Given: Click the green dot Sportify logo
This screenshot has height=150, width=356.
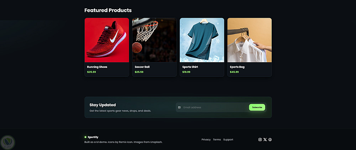Looking at the screenshot, I should 85,137.
